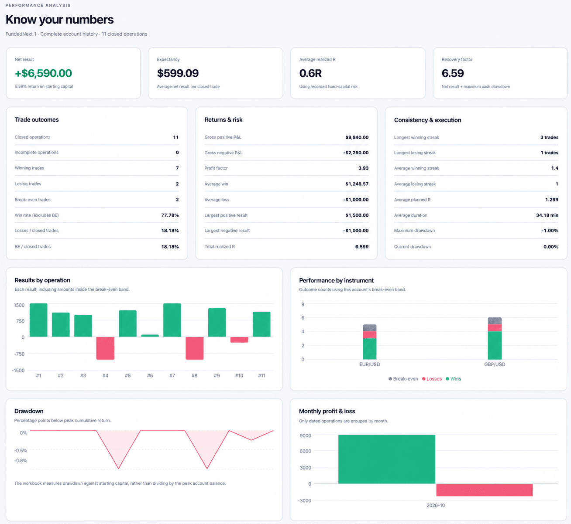Click the 2026-10 month axis label
Viewport: 571px width, 524px height.
(436, 506)
